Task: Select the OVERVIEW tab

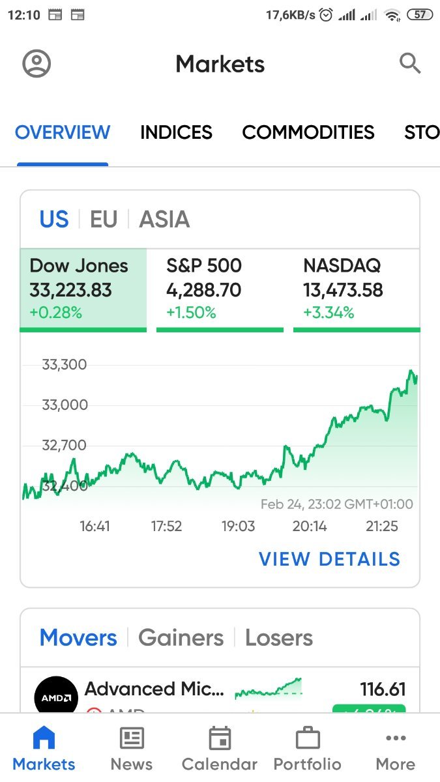Action: (x=63, y=132)
